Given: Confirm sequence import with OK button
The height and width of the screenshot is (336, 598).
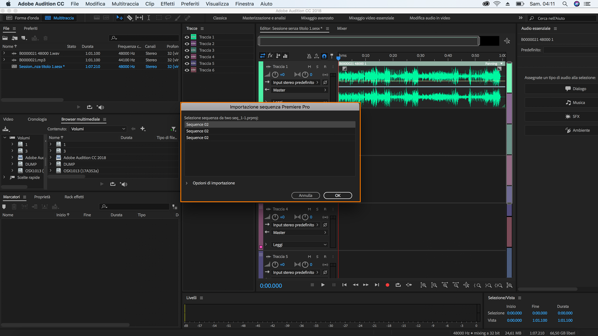Looking at the screenshot, I should pyautogui.click(x=338, y=195).
